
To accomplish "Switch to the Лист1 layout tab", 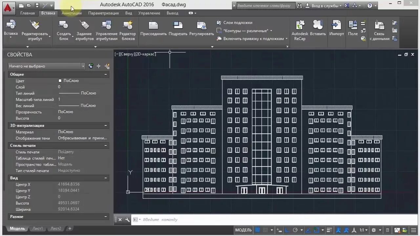I will pyautogui.click(x=37, y=228).
